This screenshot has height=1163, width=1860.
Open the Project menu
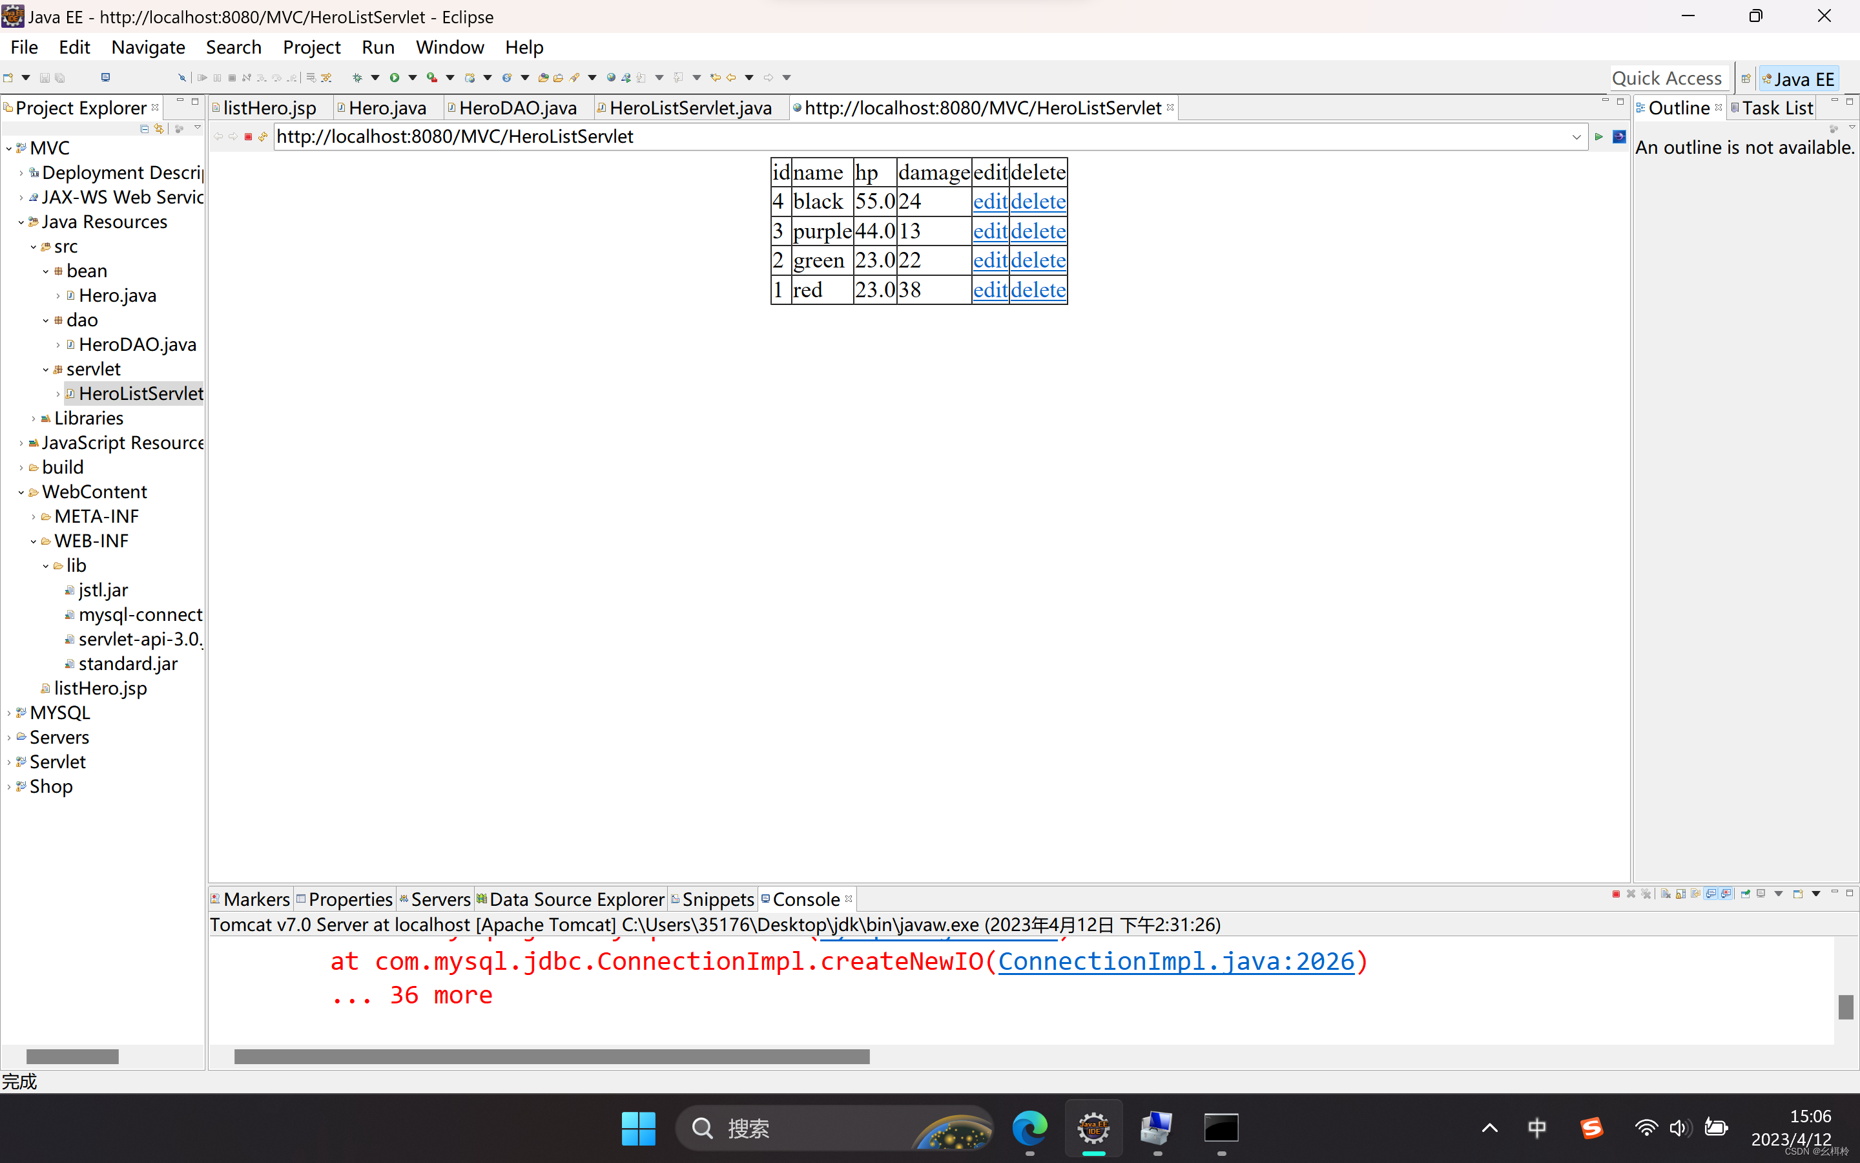coord(311,48)
